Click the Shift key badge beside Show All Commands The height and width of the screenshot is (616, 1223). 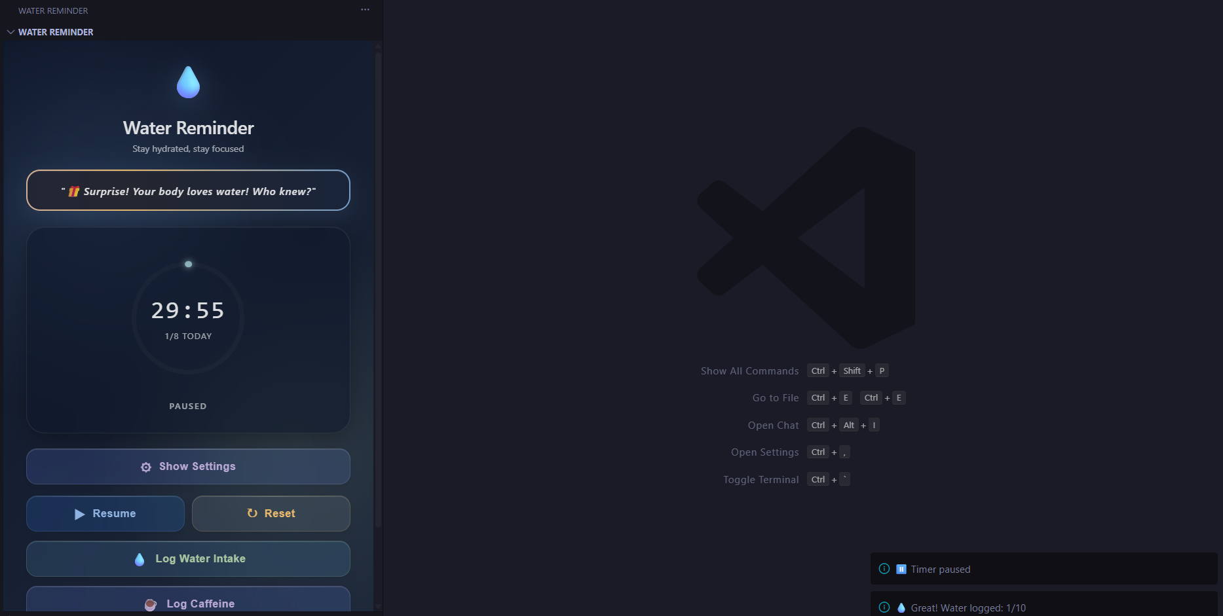pyautogui.click(x=852, y=371)
